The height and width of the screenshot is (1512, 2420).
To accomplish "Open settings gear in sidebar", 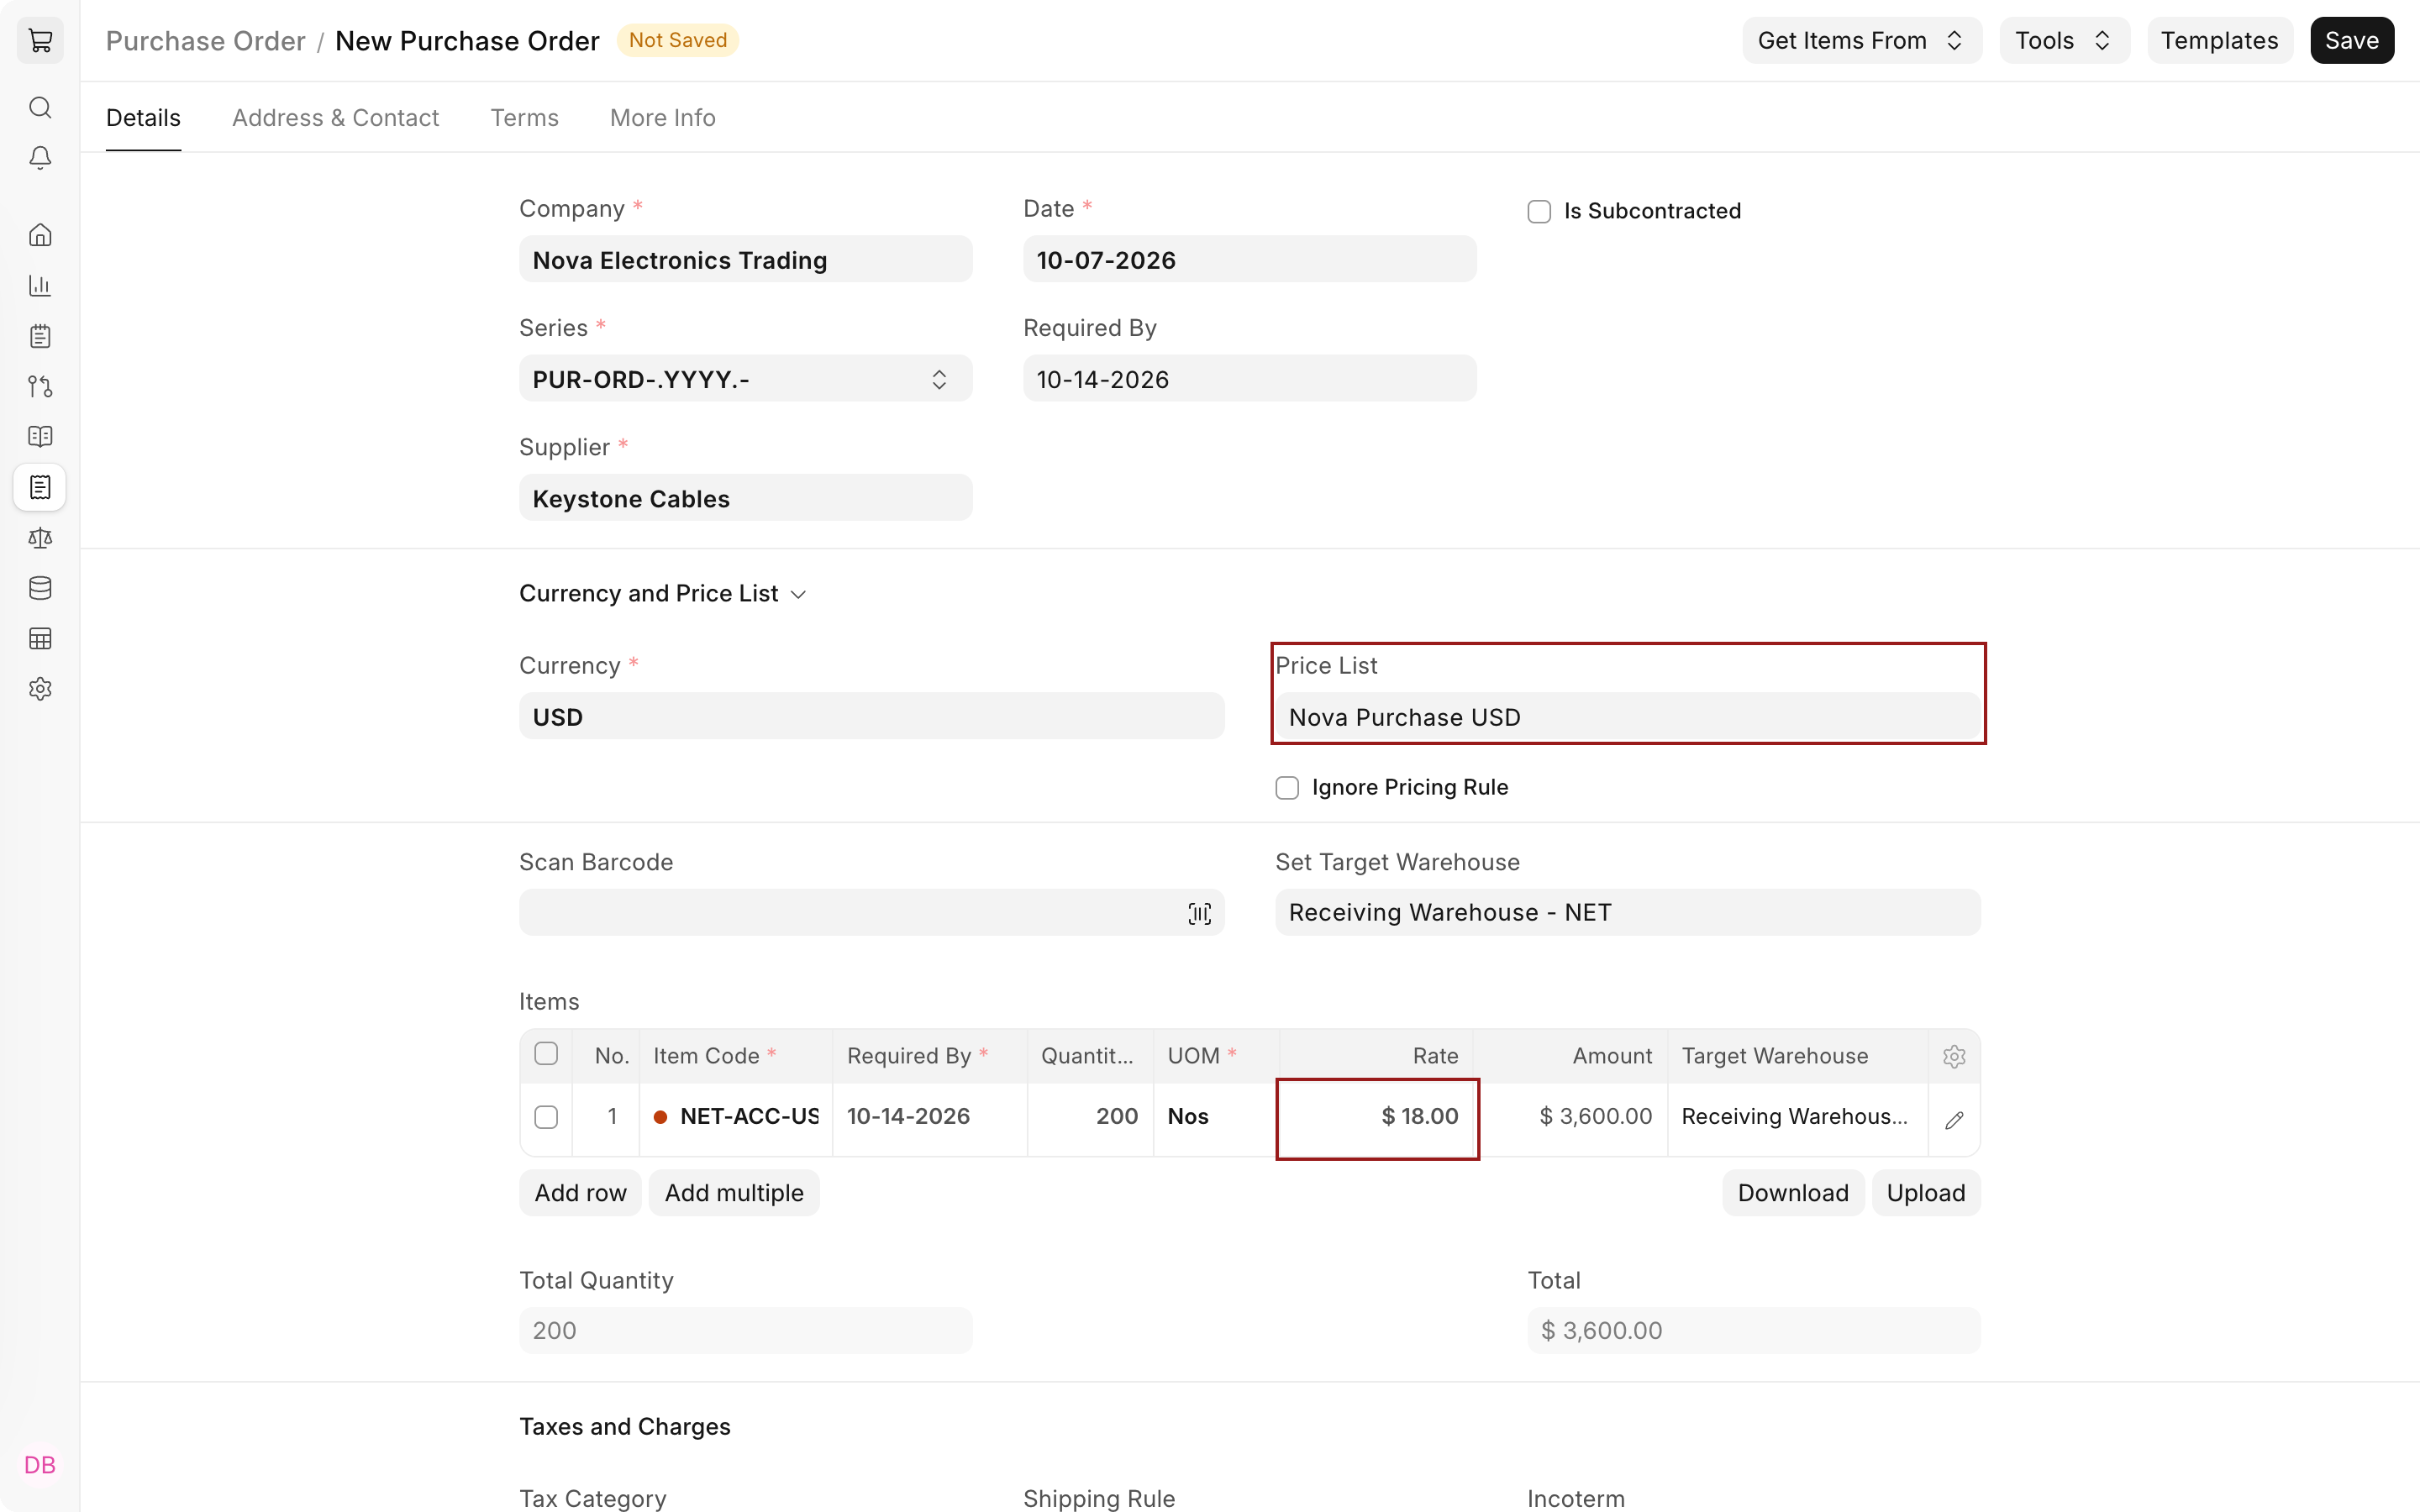I will 40,689.
